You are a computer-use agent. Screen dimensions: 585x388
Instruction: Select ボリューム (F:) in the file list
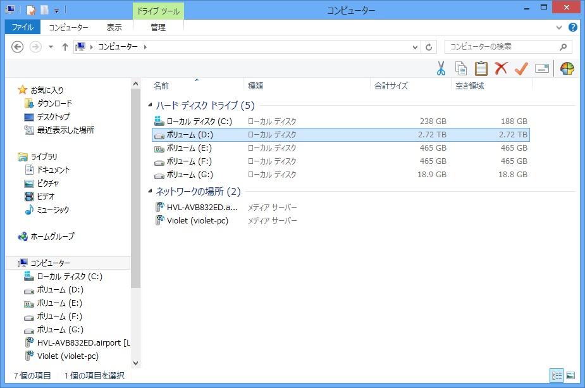(341, 161)
